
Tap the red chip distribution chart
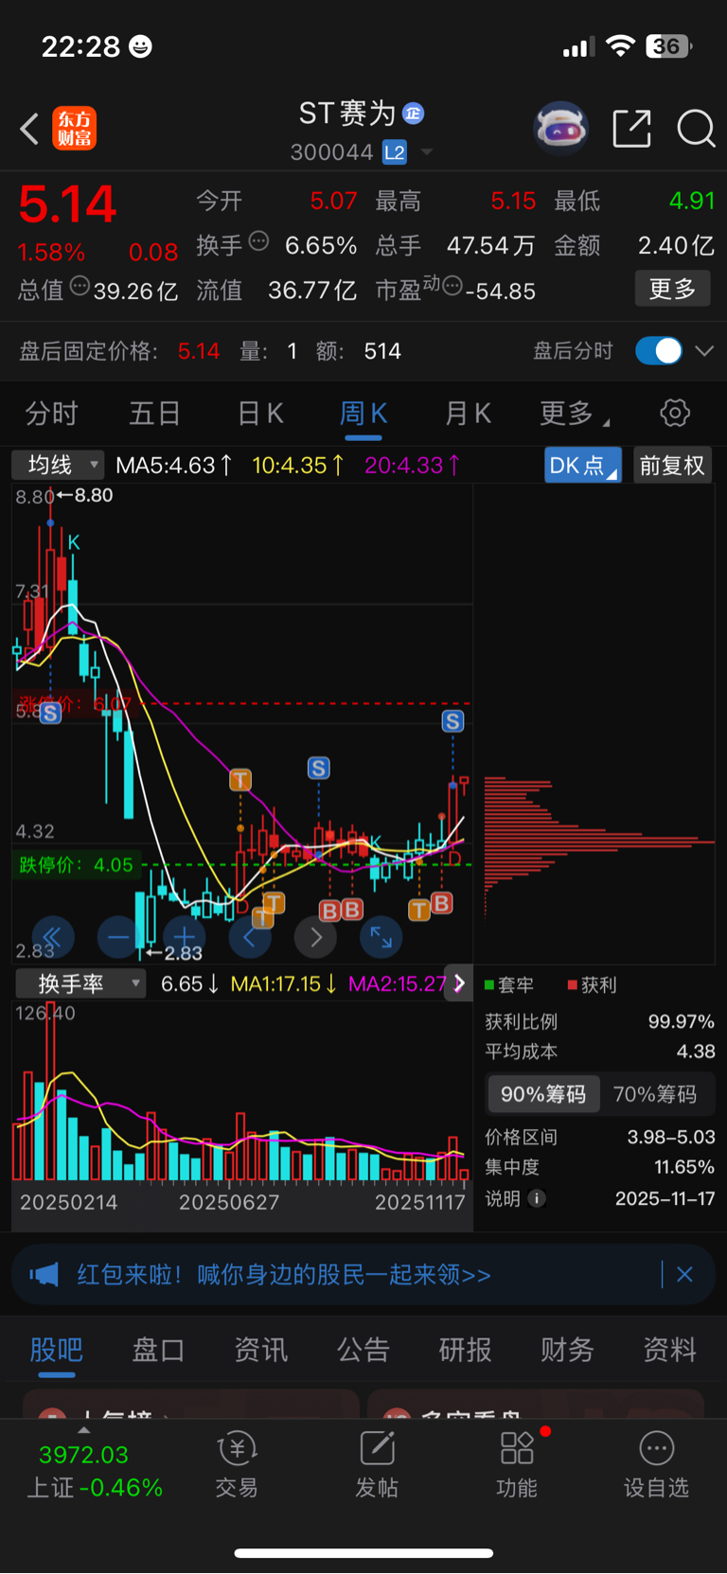pyautogui.click(x=598, y=846)
